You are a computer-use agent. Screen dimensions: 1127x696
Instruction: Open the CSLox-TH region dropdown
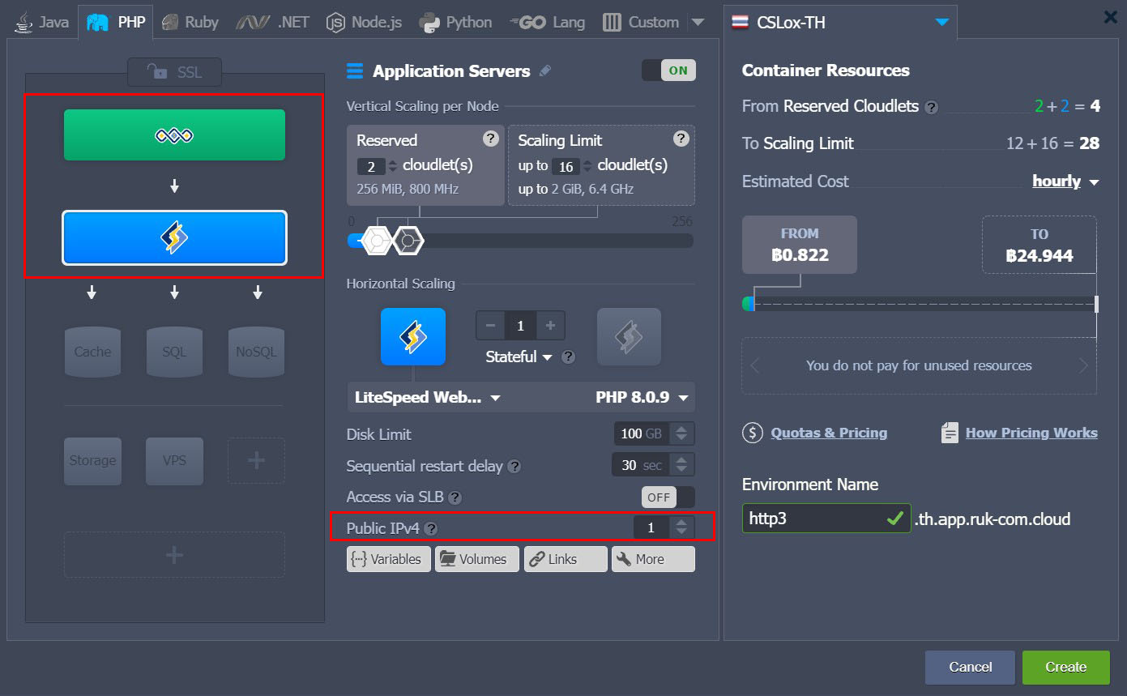[x=941, y=23]
